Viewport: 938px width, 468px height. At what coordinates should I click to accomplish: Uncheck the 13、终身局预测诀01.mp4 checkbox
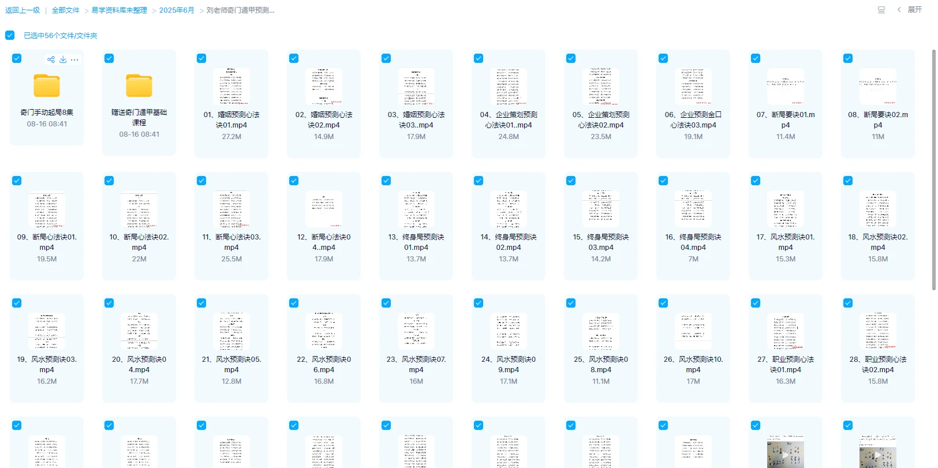[386, 181]
